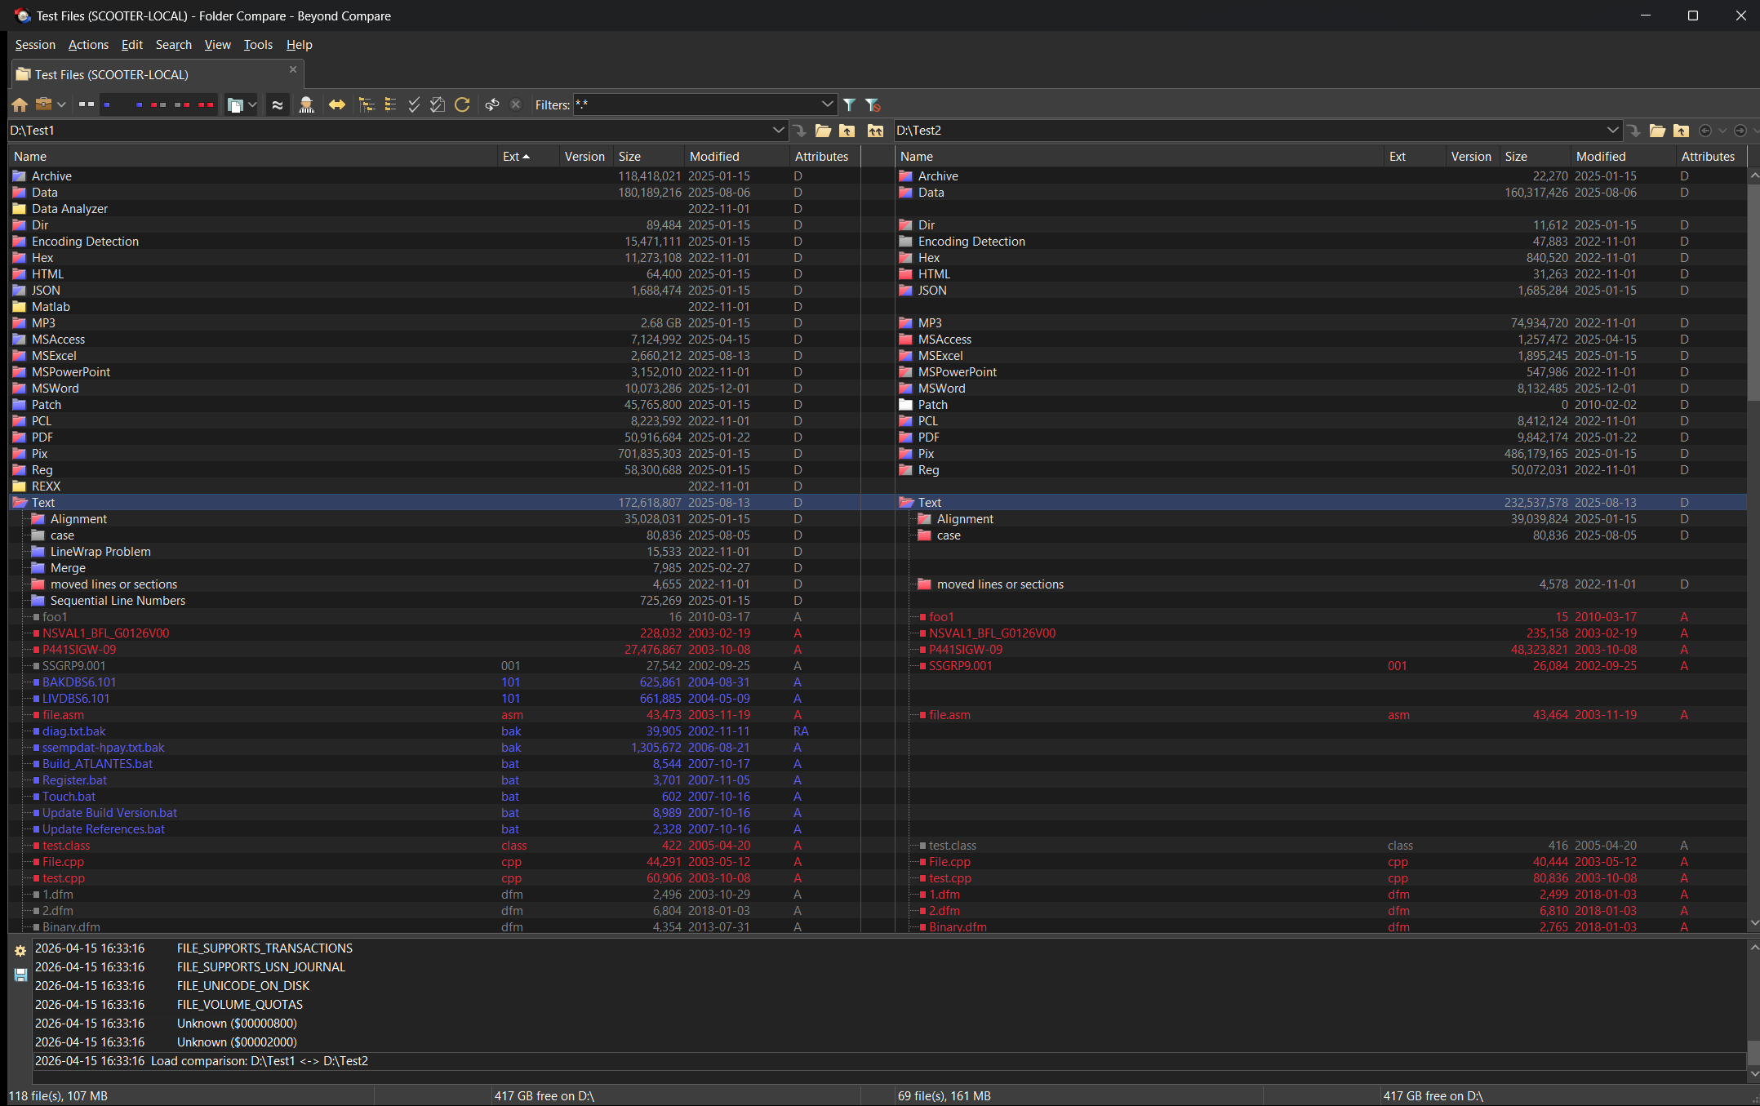Open the Search menu
The width and height of the screenshot is (1760, 1106).
(174, 45)
